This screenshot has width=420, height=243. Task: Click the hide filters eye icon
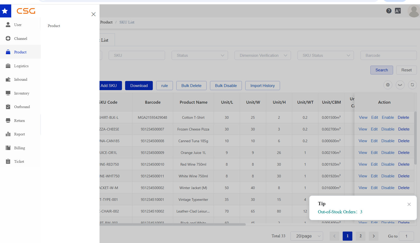400,85
